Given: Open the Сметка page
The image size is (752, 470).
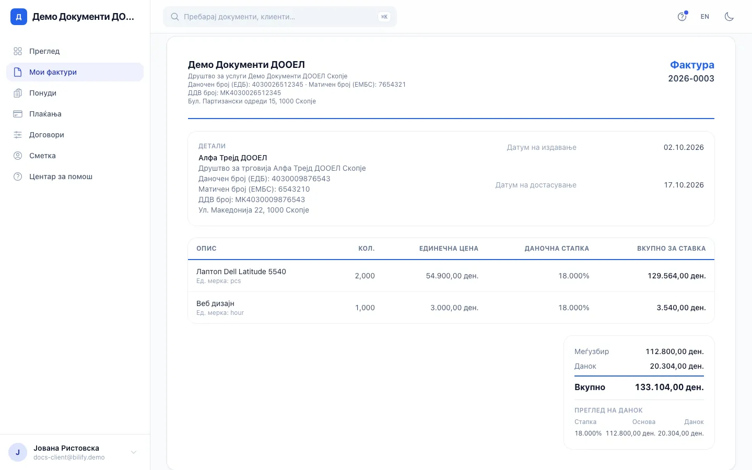Looking at the screenshot, I should [75, 156].
